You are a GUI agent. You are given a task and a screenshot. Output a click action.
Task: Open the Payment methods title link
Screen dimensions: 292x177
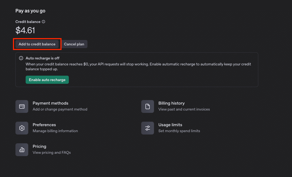tap(50, 103)
